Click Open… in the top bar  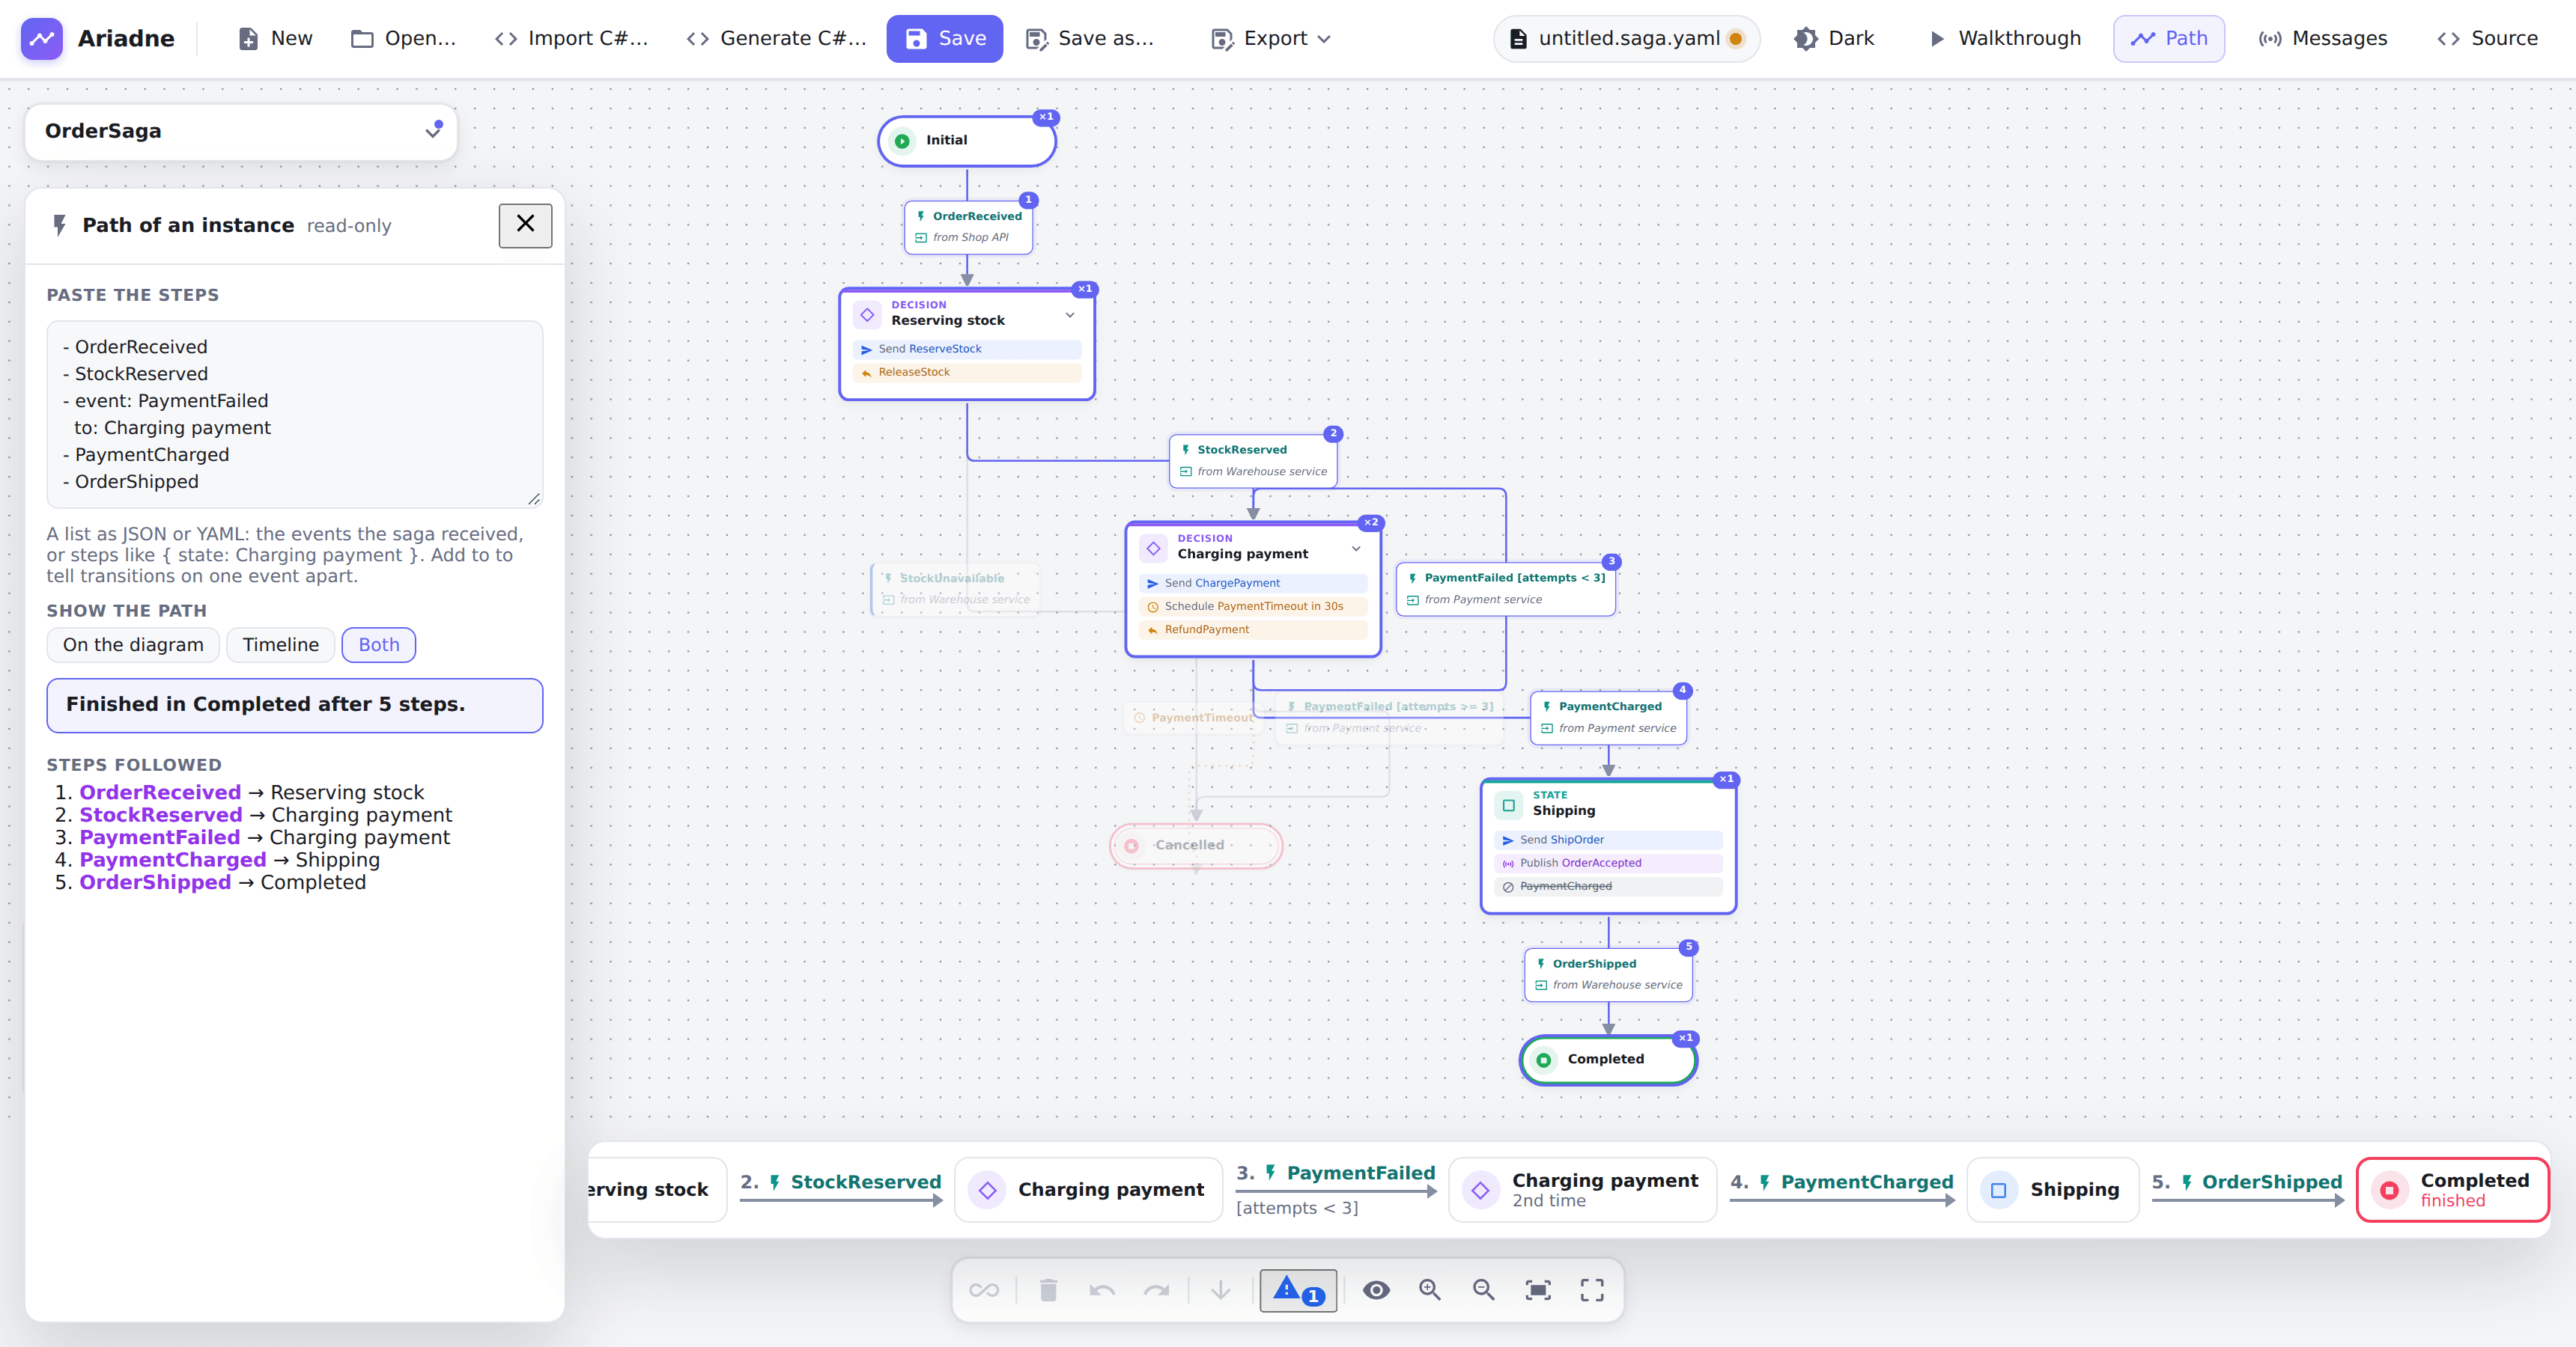[404, 38]
